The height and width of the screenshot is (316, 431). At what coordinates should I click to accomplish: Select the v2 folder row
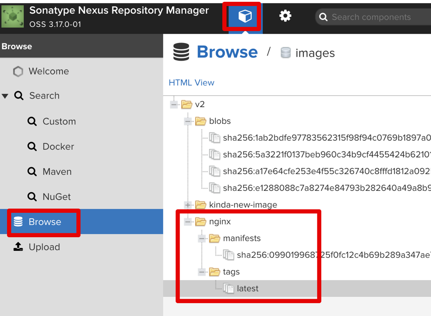[x=200, y=104]
